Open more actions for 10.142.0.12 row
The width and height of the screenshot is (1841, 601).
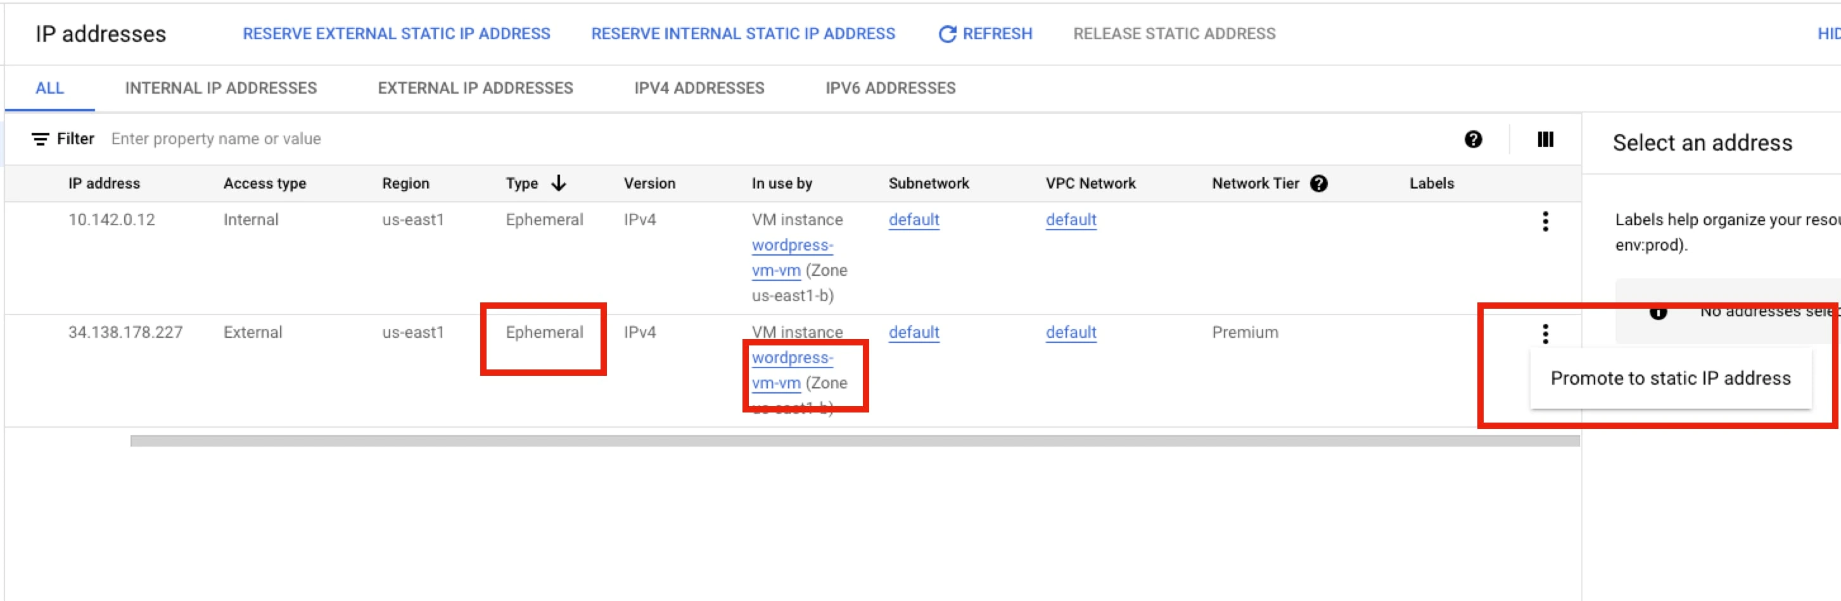point(1545,221)
